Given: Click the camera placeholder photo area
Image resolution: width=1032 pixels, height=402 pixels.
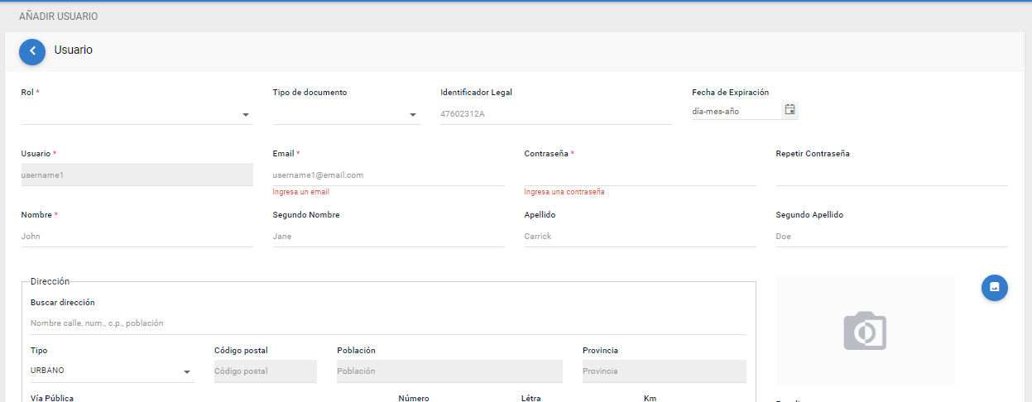Looking at the screenshot, I should point(866,331).
